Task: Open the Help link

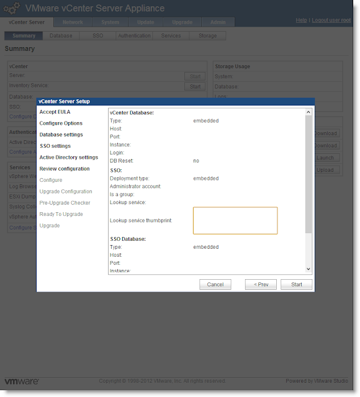Action: click(301, 20)
